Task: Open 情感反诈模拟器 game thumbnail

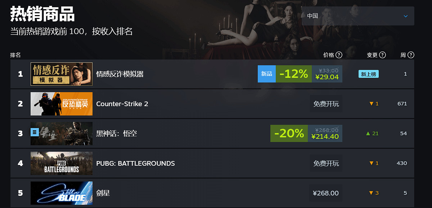Action: point(62,74)
